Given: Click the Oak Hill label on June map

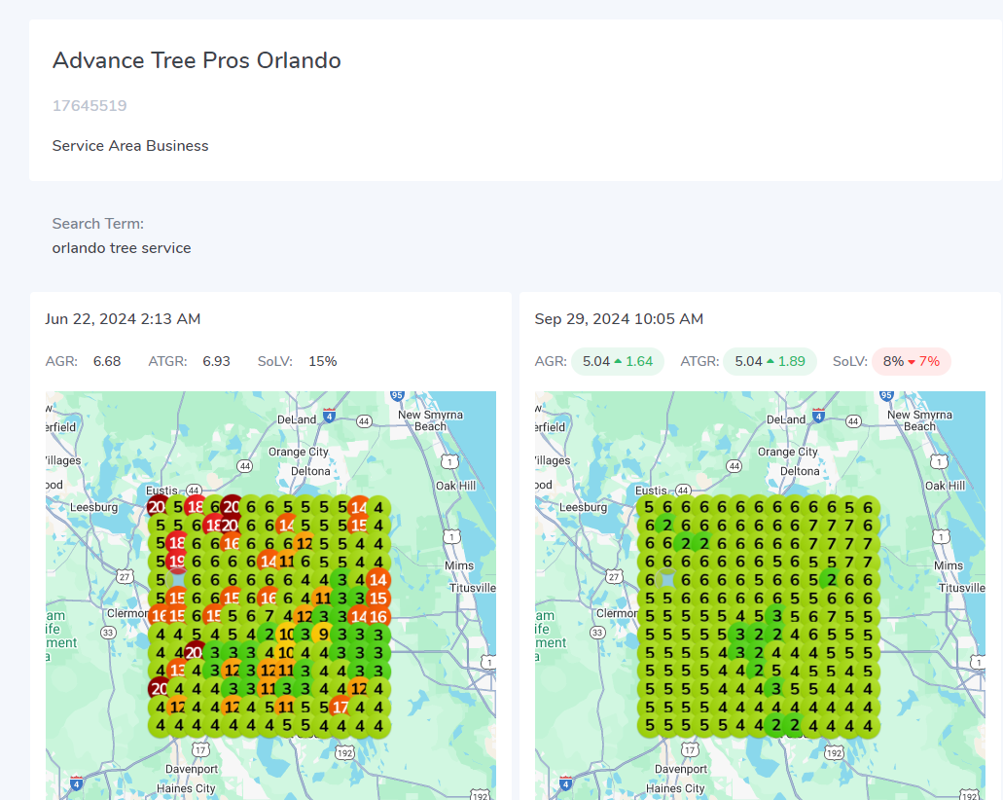Looking at the screenshot, I should [x=455, y=485].
